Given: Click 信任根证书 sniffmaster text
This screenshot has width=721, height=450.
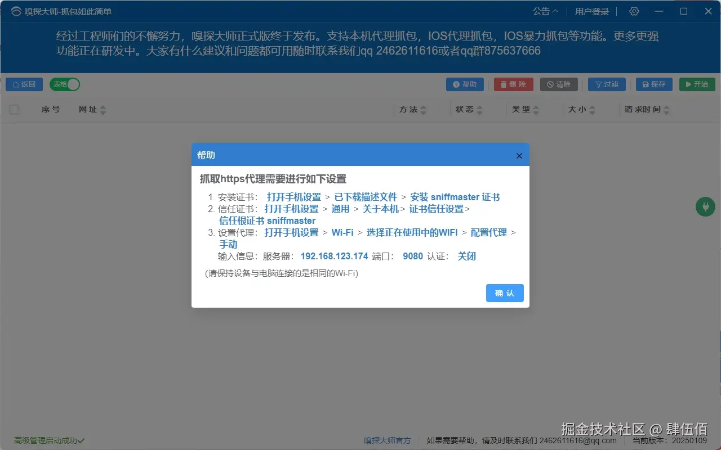Looking at the screenshot, I should pos(268,220).
